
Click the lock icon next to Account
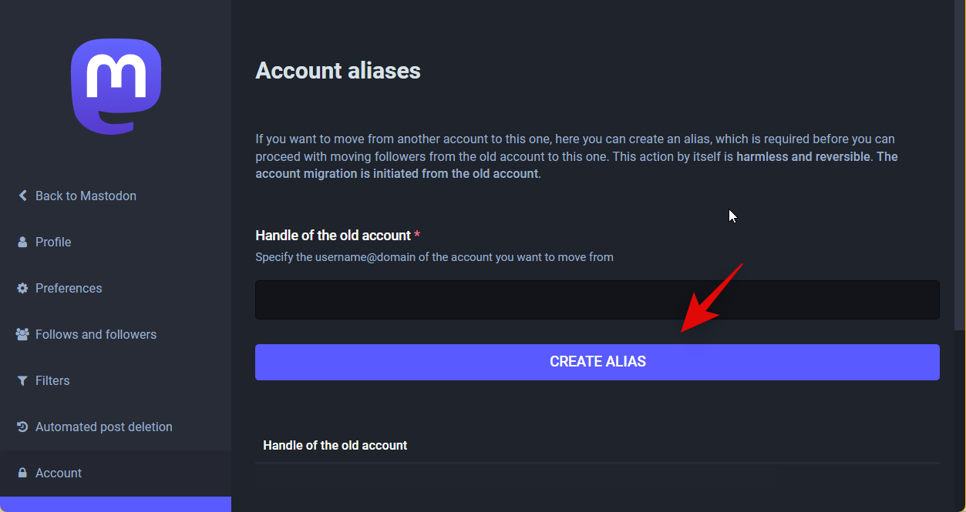click(22, 473)
